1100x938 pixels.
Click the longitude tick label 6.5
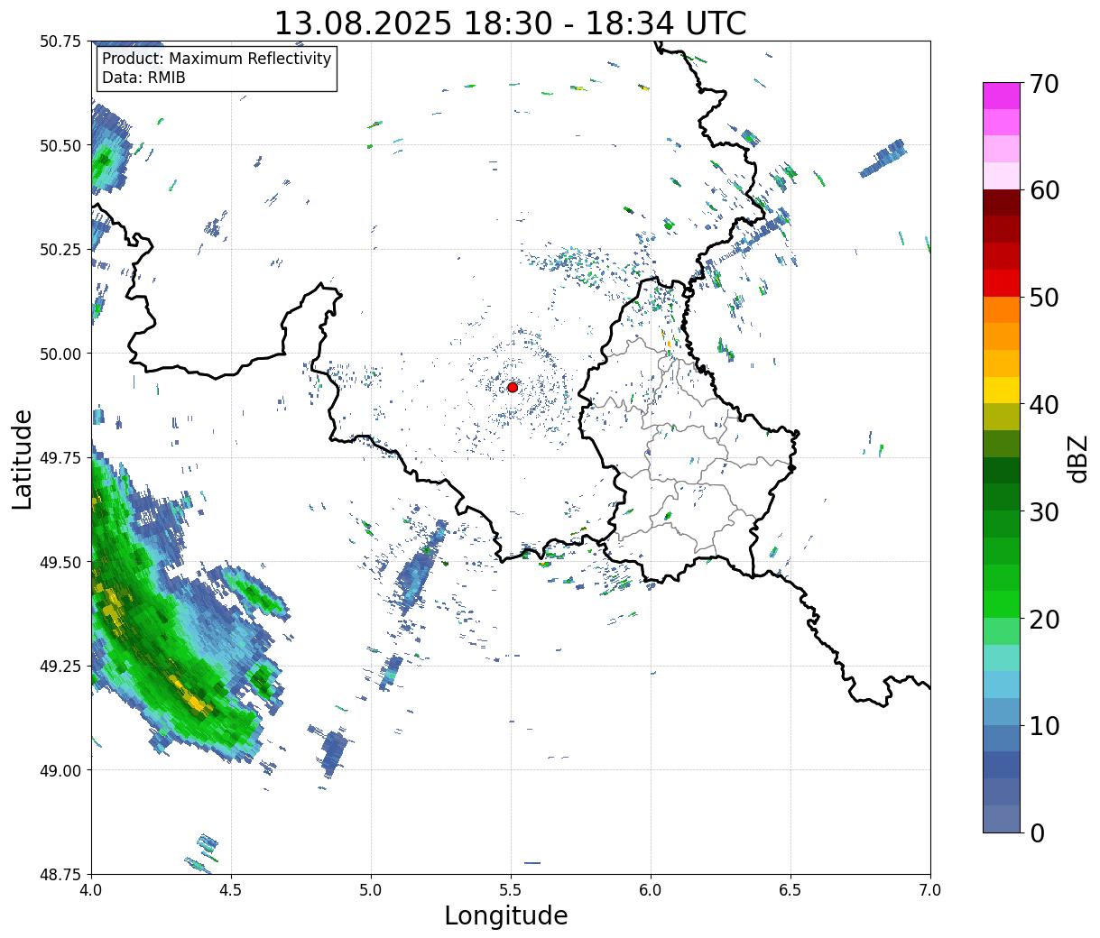790,889
